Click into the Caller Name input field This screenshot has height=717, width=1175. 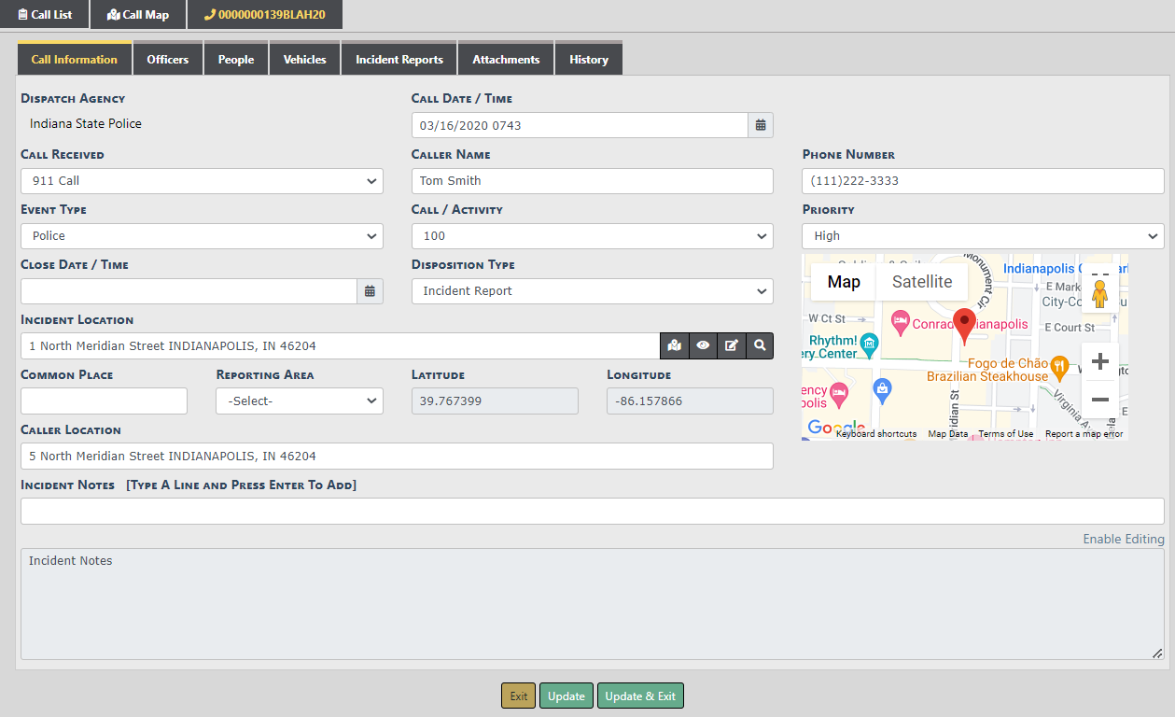point(592,181)
